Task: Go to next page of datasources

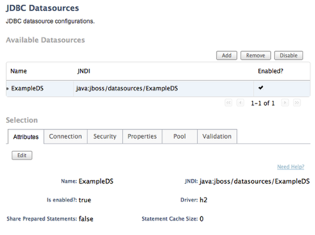Action: [285, 103]
